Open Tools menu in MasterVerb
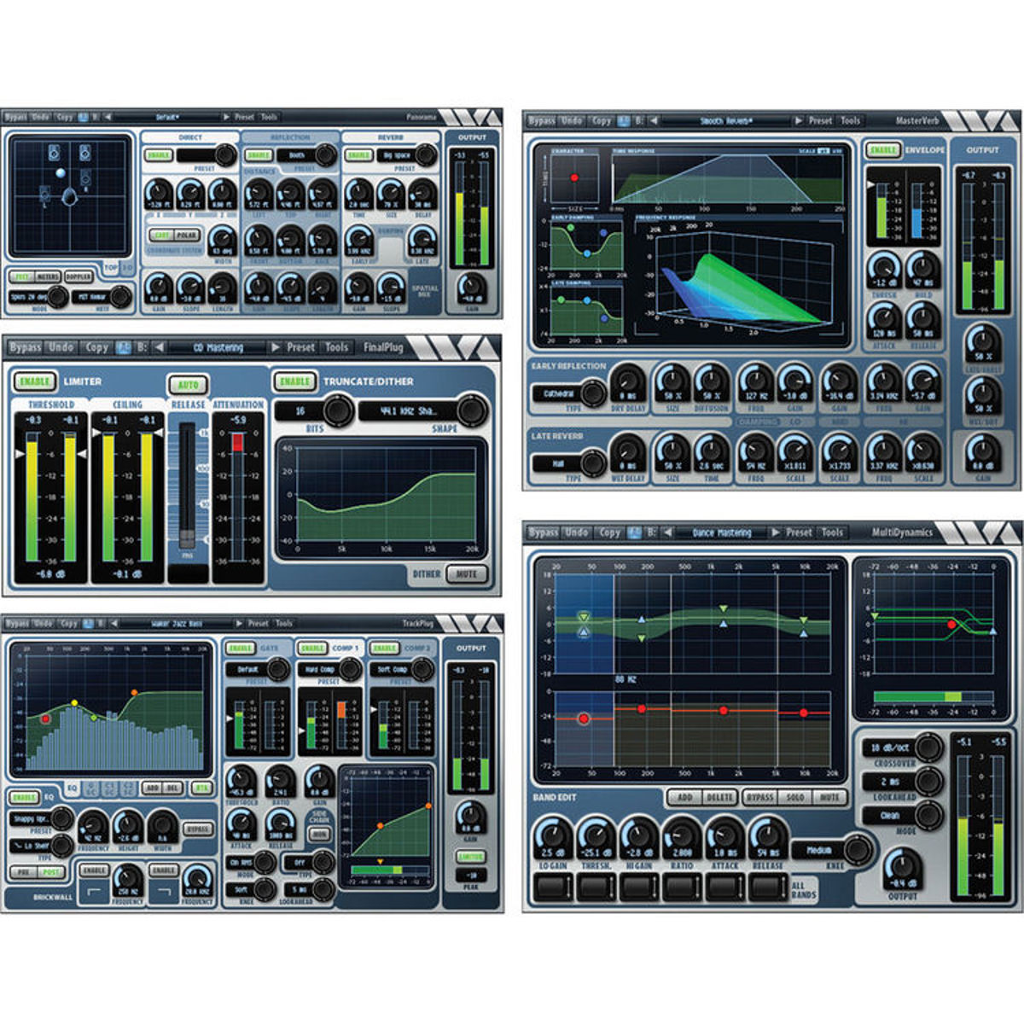This screenshot has height=1024, width=1024. tap(851, 121)
